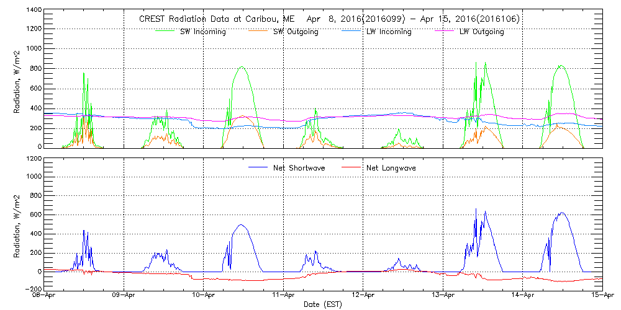
Task: Select the Net Longwave legend label
Action: click(x=395, y=168)
